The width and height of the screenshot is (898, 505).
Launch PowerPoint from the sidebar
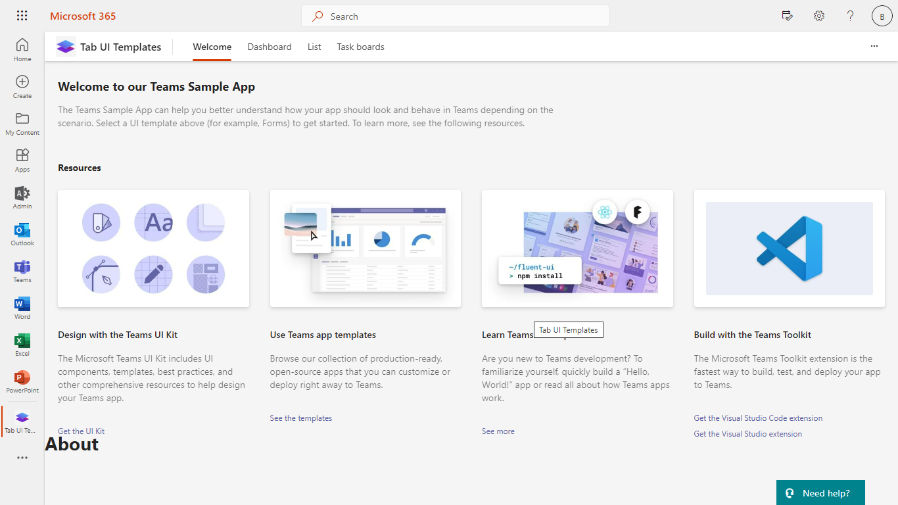(22, 381)
